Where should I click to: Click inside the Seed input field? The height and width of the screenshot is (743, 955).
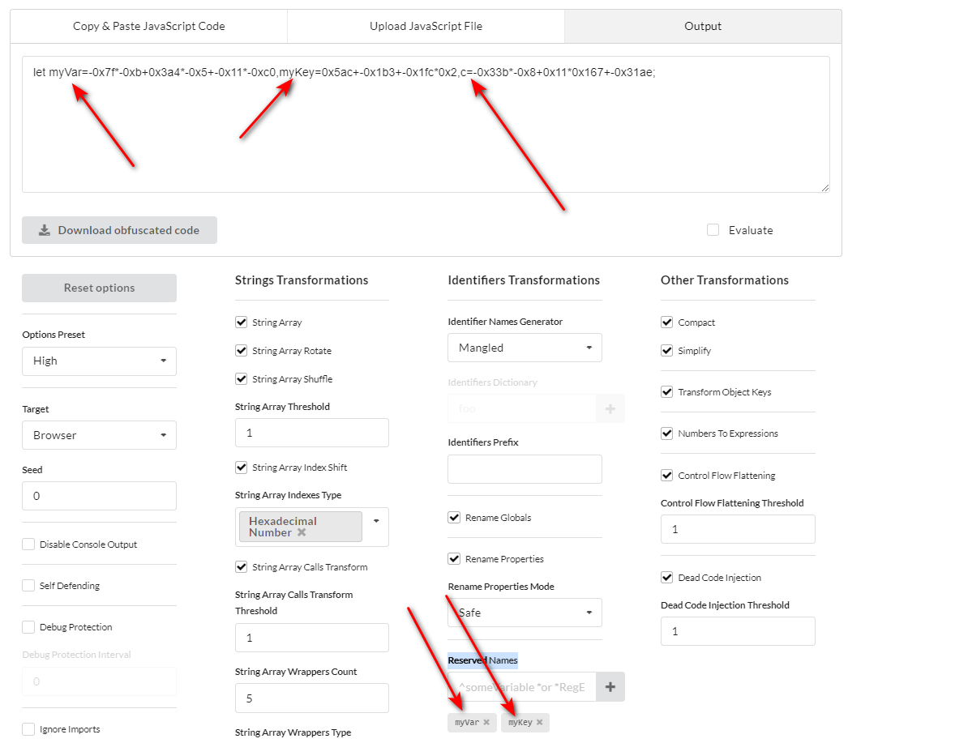click(99, 496)
